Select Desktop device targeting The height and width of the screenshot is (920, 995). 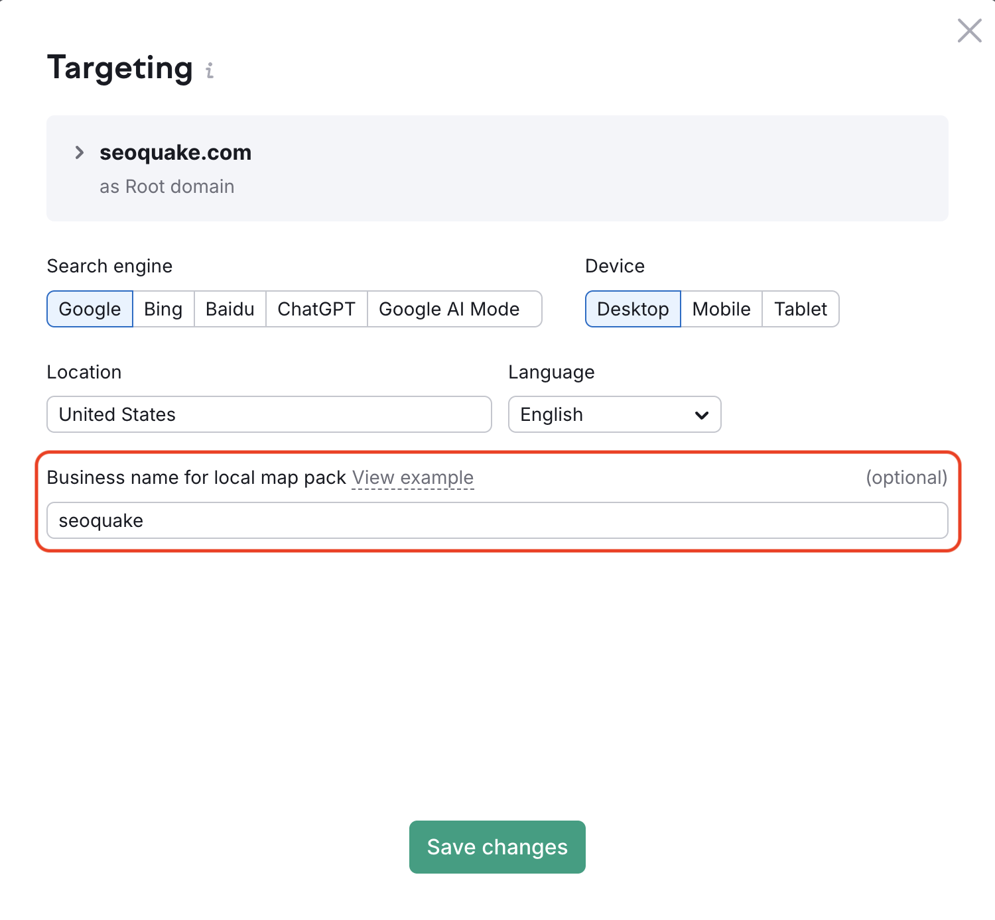632,309
